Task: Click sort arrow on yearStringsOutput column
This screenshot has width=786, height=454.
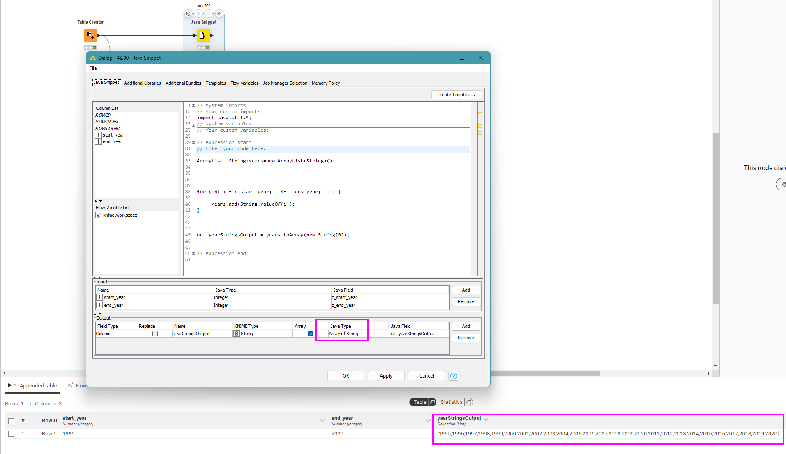Action: tap(486, 418)
